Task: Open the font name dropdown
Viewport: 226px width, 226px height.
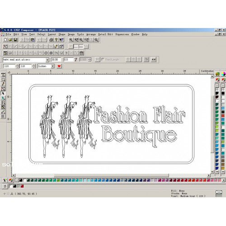Action: coord(47,60)
